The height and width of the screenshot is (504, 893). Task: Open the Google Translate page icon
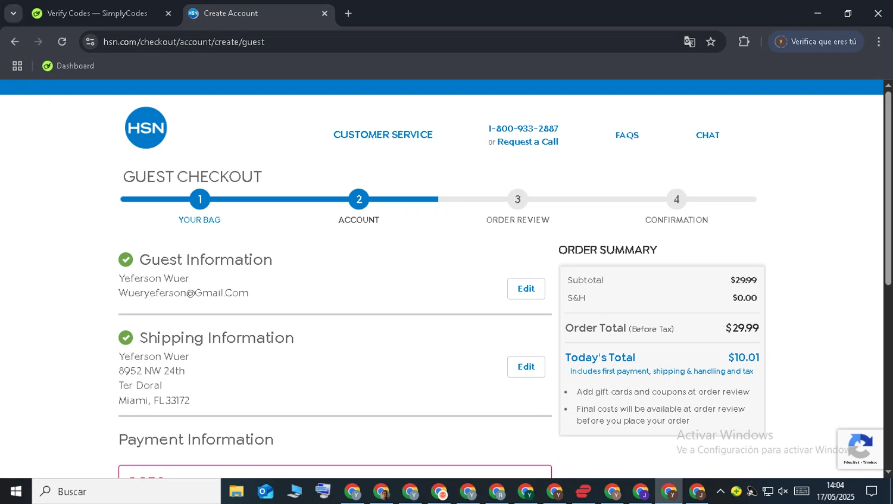point(689,42)
